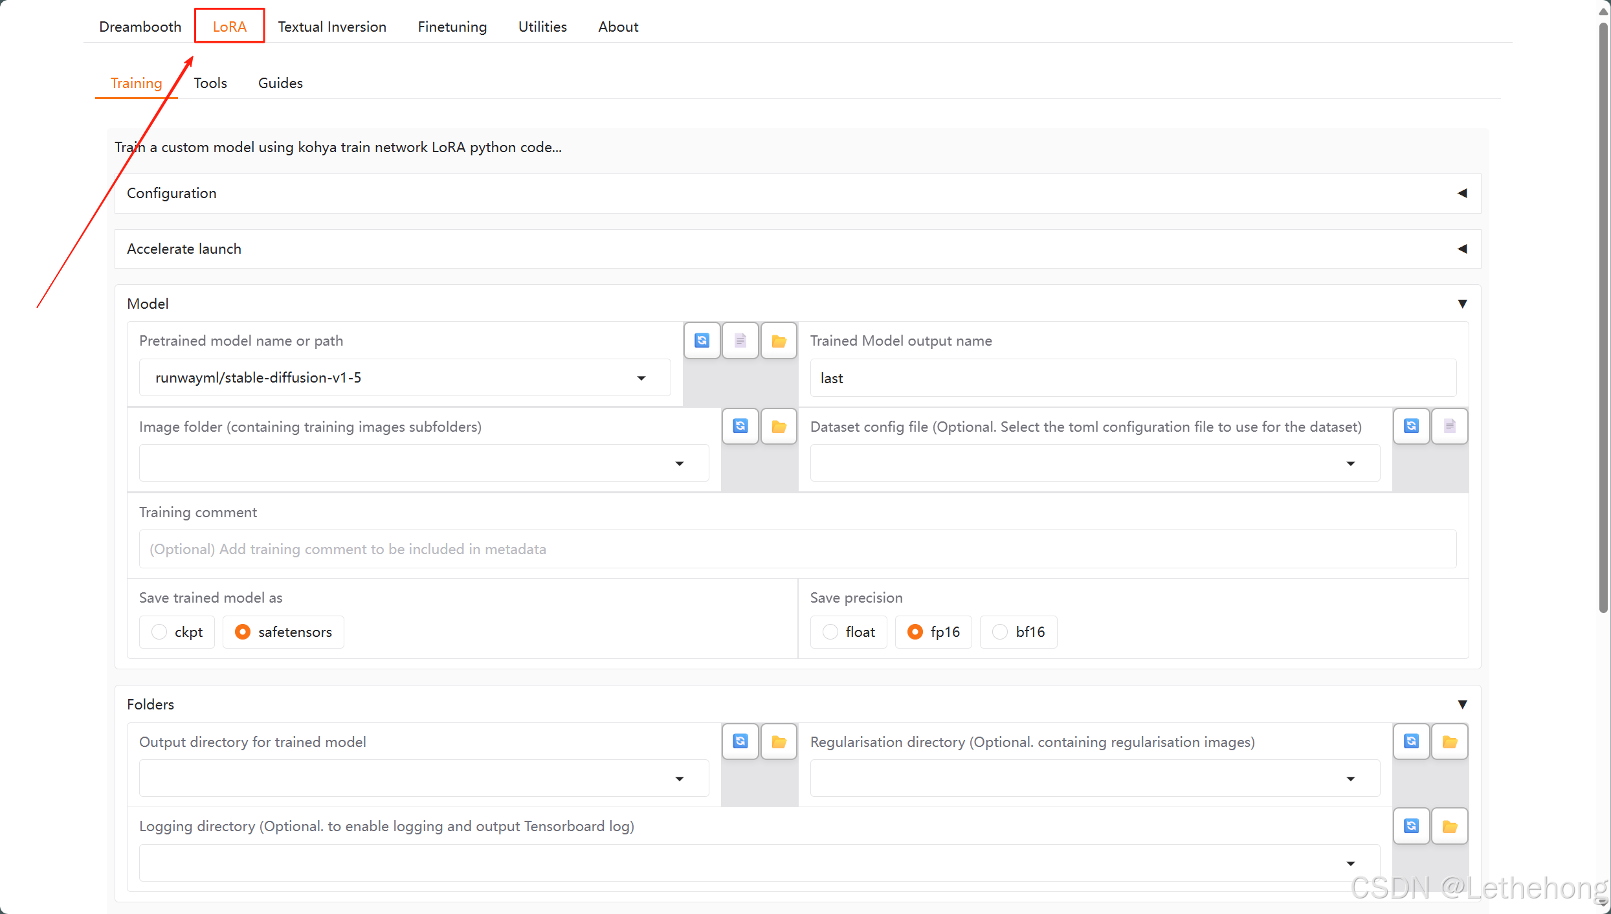Open folder browser for Pretrained model path
This screenshot has width=1611, height=914.
pyautogui.click(x=779, y=340)
